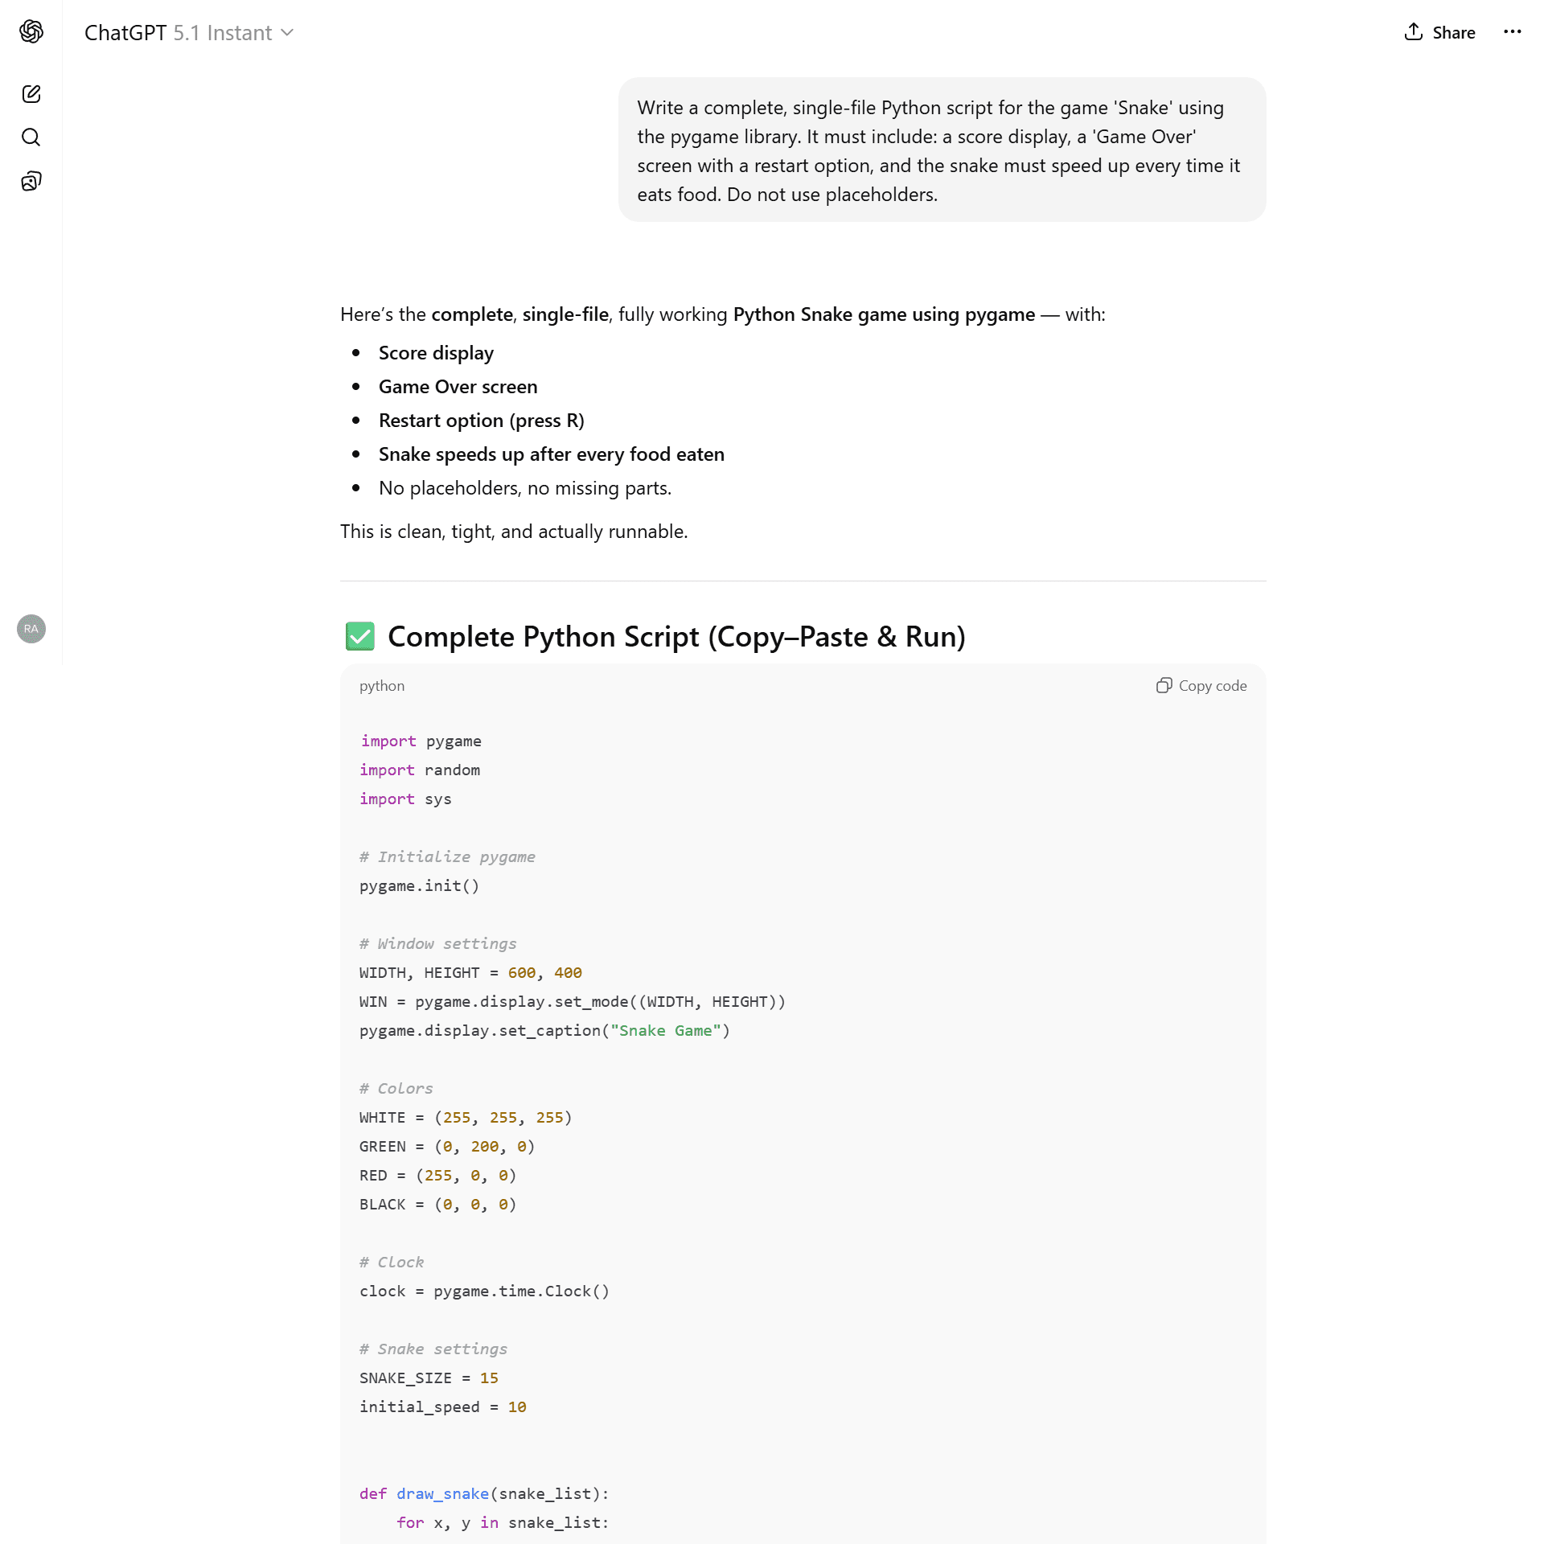The image size is (1544, 1544).
Task: Start a new chat with pencil icon
Action: pyautogui.click(x=31, y=94)
